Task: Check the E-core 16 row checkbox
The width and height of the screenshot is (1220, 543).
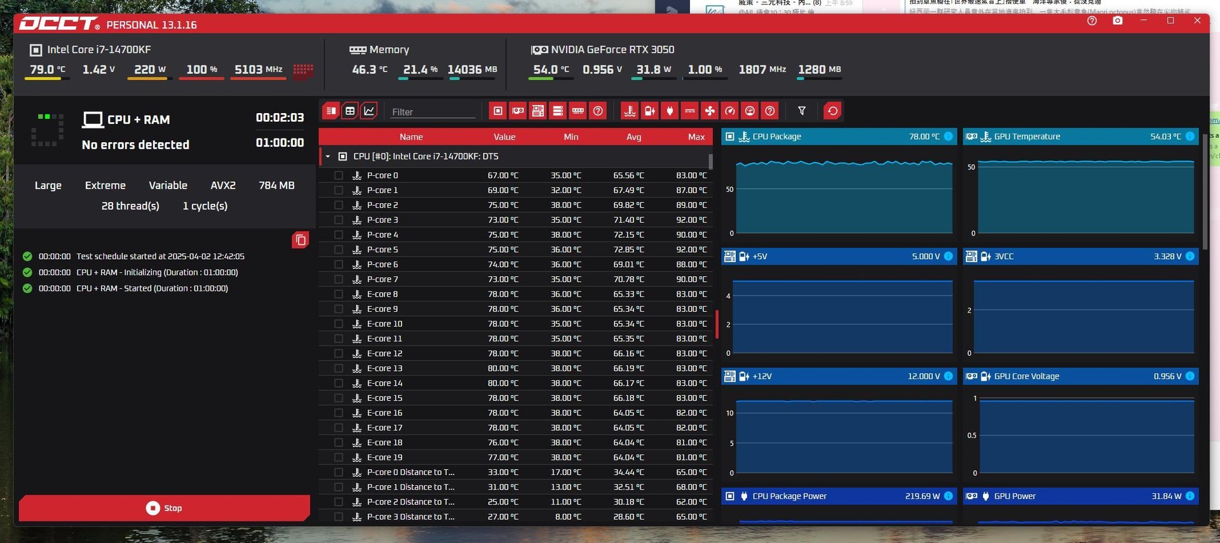Action: 339,413
